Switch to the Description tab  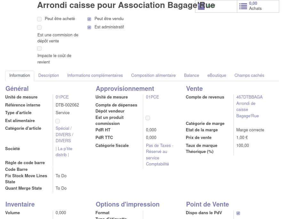pyautogui.click(x=49, y=76)
